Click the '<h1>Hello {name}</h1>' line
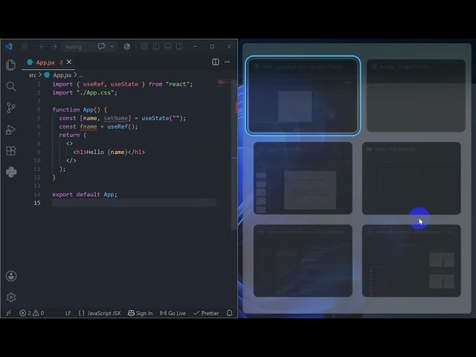Image resolution: width=476 pixels, height=357 pixels. 109,152
